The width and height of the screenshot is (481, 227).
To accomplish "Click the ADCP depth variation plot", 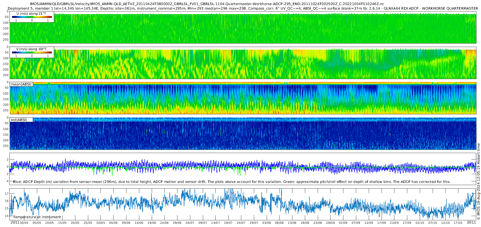I will 243,169.
